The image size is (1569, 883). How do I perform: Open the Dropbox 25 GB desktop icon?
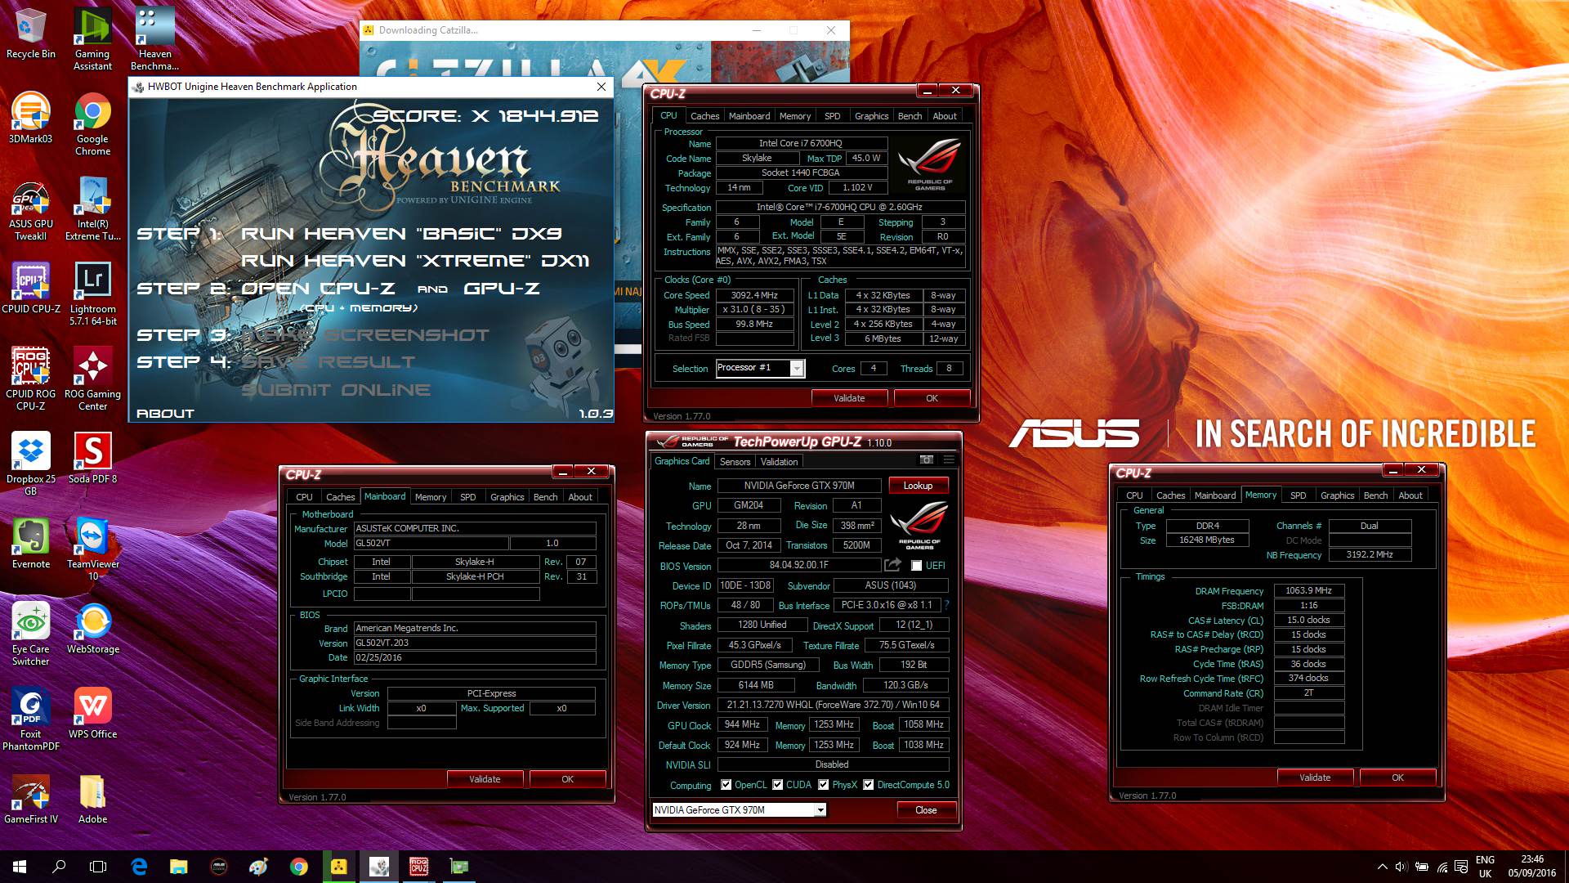pyautogui.click(x=31, y=464)
